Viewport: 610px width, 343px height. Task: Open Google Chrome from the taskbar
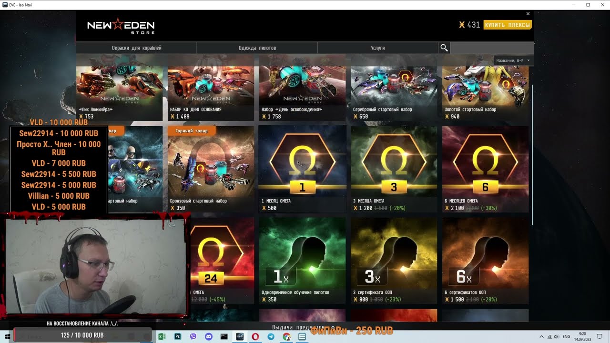[286, 336]
